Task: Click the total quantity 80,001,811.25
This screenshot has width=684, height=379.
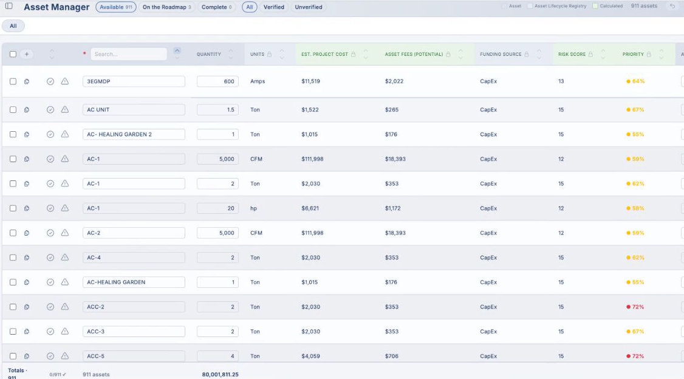Action: click(221, 374)
